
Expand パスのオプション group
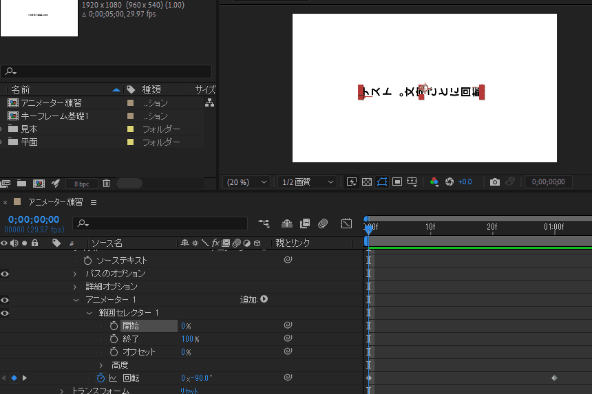coord(75,274)
